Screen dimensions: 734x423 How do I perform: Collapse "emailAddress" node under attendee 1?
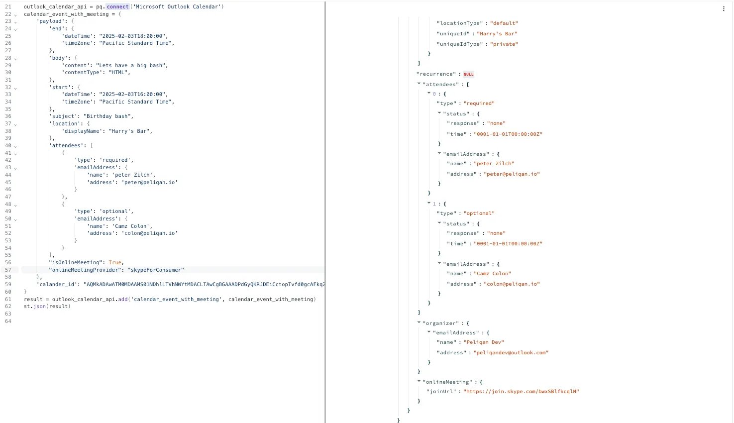coord(439,264)
